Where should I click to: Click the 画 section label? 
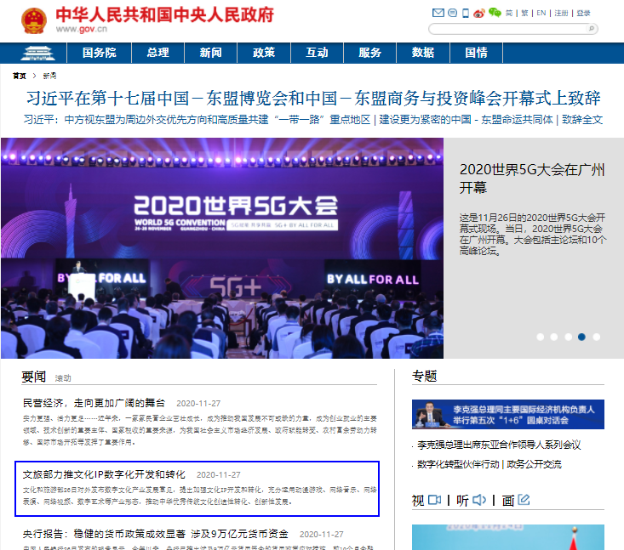[507, 501]
